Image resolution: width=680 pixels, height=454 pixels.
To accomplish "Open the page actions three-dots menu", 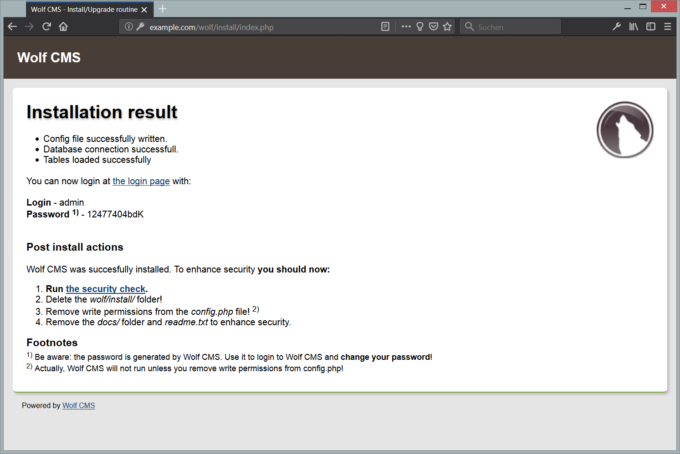I will 406,26.
